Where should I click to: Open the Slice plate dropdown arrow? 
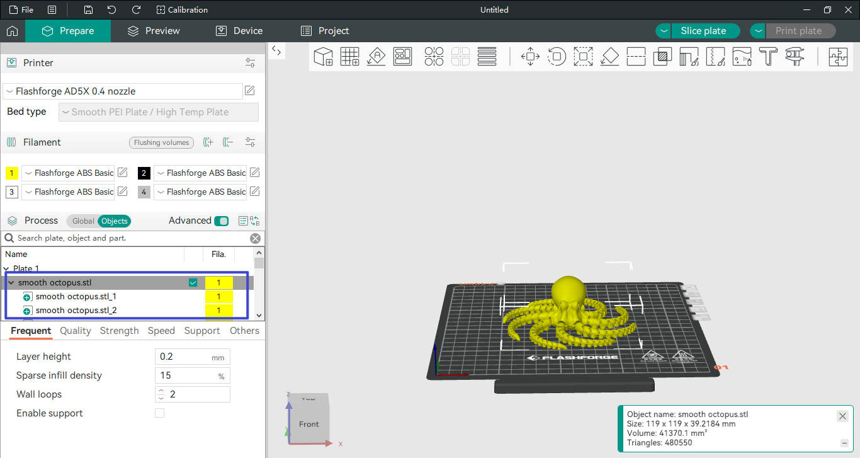664,31
